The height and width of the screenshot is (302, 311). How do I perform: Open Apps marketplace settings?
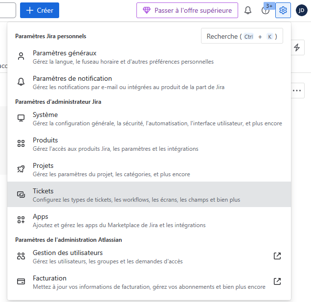(x=41, y=216)
